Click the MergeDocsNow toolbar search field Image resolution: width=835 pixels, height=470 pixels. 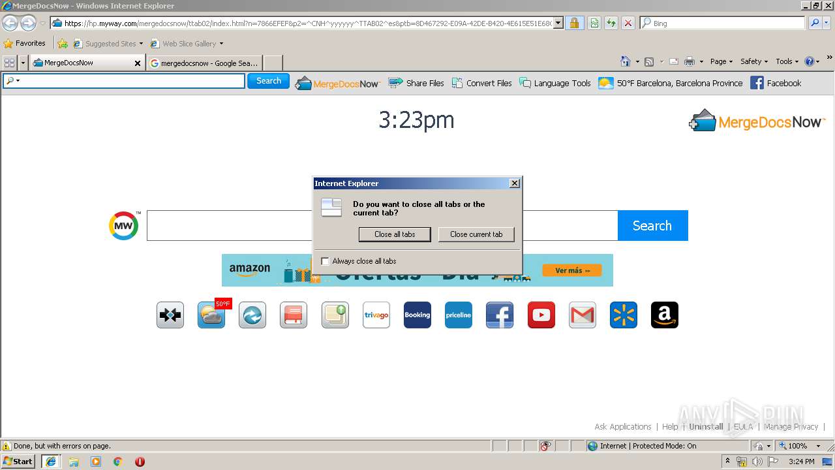pyautogui.click(x=124, y=81)
